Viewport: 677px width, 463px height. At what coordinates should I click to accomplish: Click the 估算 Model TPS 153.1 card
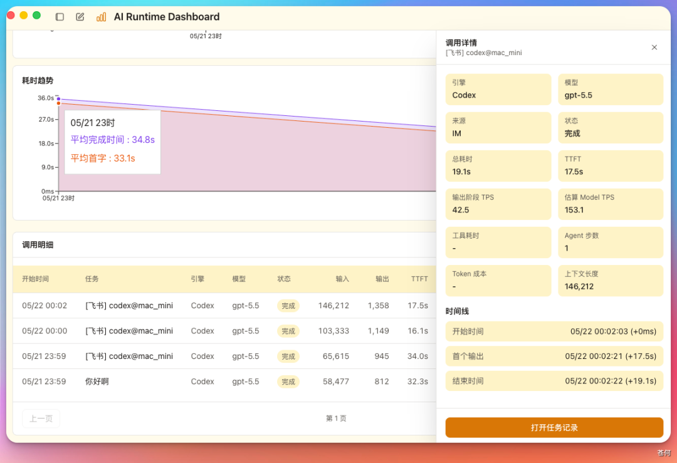coord(611,204)
